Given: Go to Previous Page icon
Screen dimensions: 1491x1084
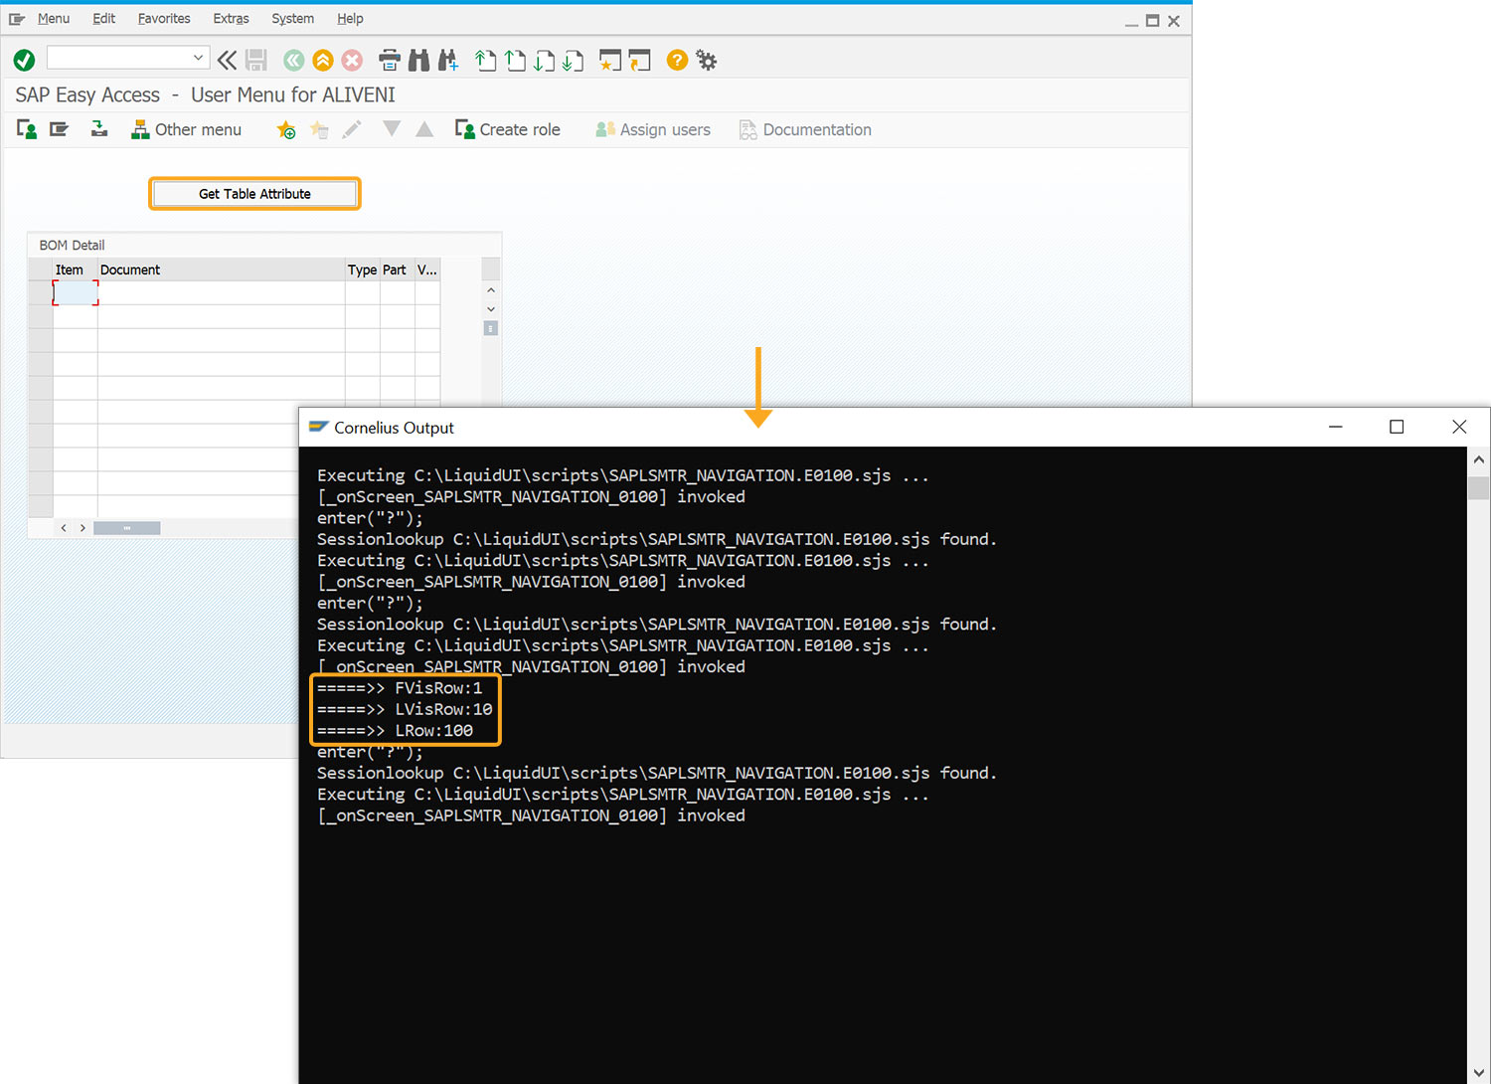Looking at the screenshot, I should [x=515, y=61].
